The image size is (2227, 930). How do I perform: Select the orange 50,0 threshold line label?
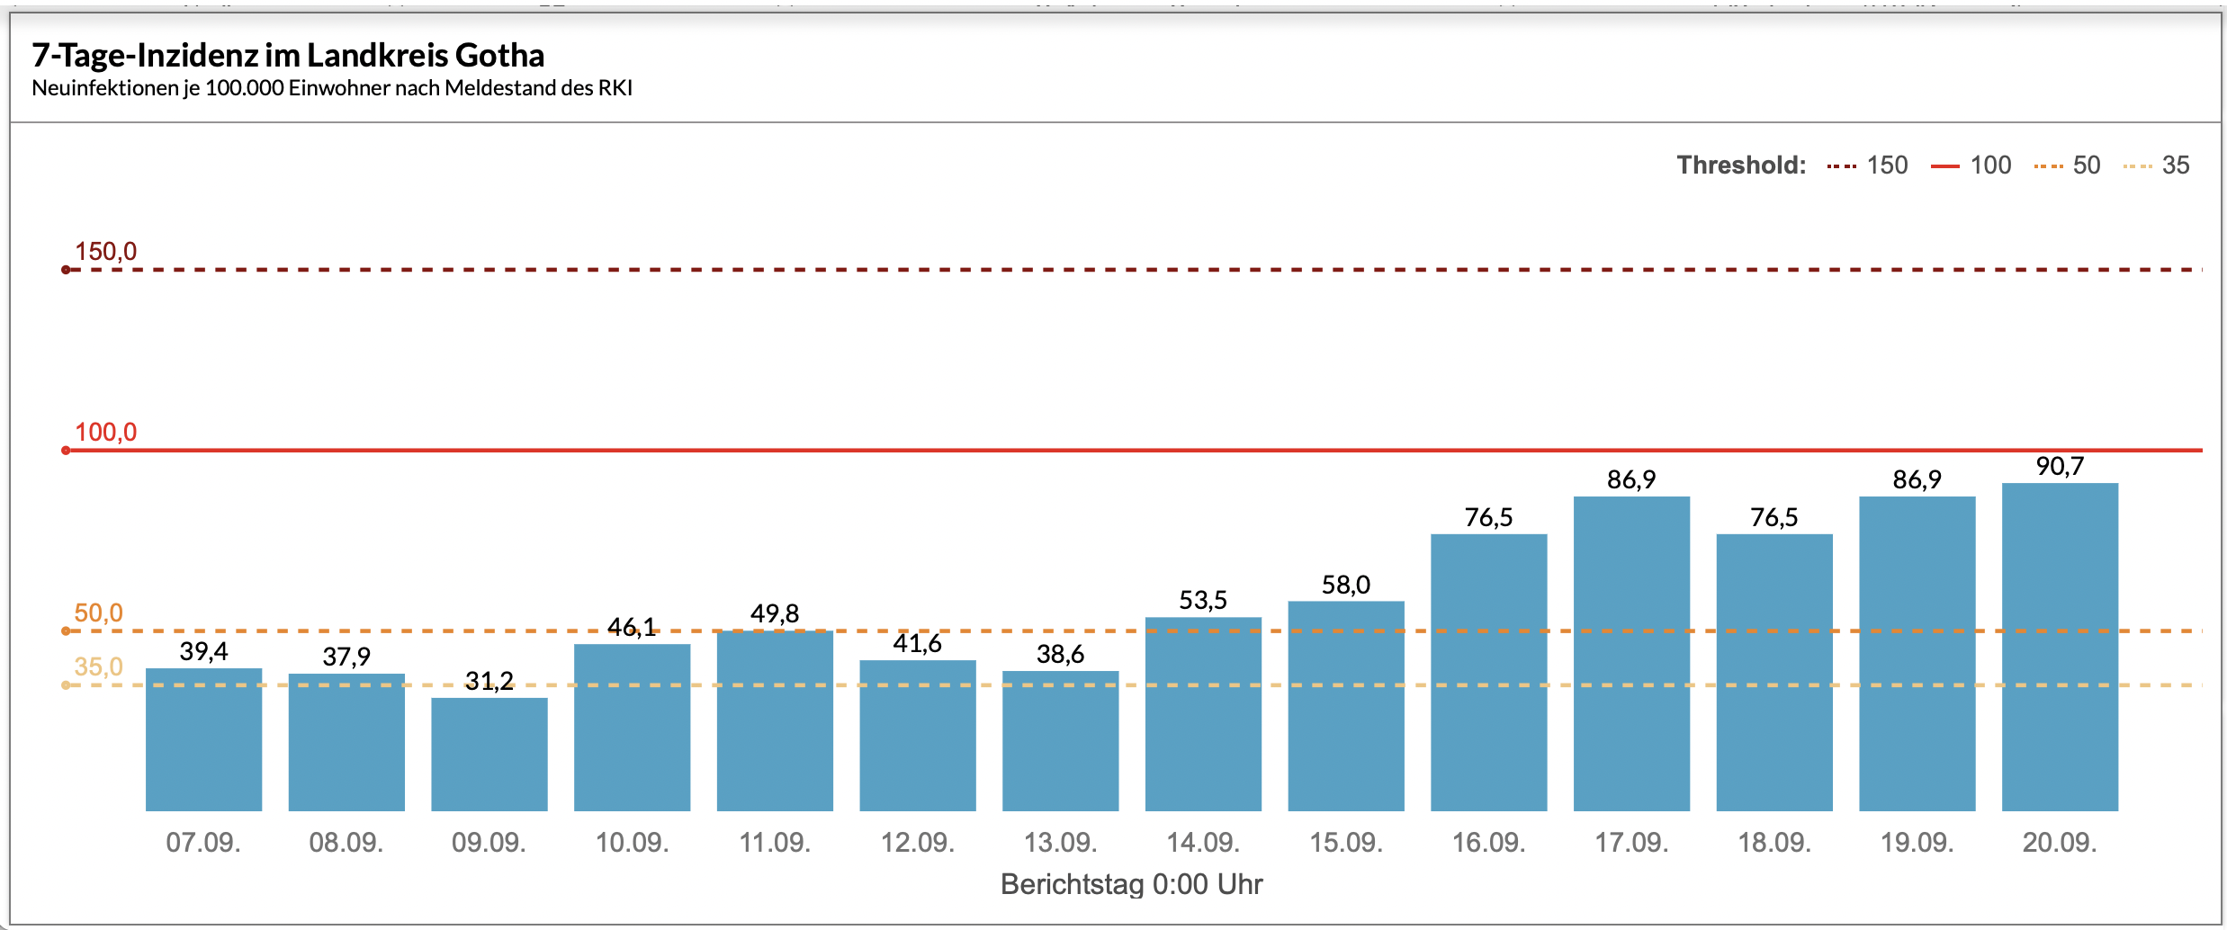(x=99, y=613)
